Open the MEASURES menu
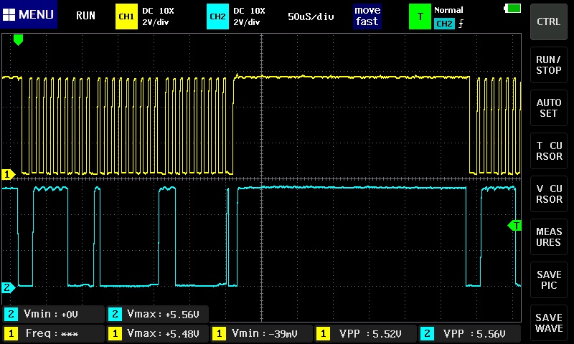 click(x=548, y=237)
